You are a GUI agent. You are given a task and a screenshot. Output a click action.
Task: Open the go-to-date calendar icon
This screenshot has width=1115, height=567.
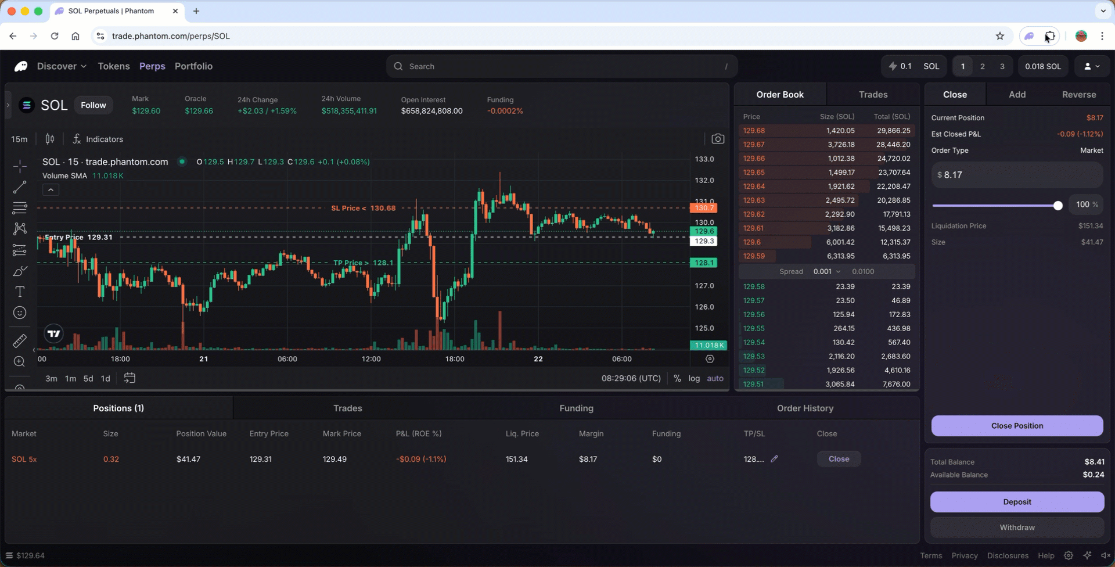[130, 378]
